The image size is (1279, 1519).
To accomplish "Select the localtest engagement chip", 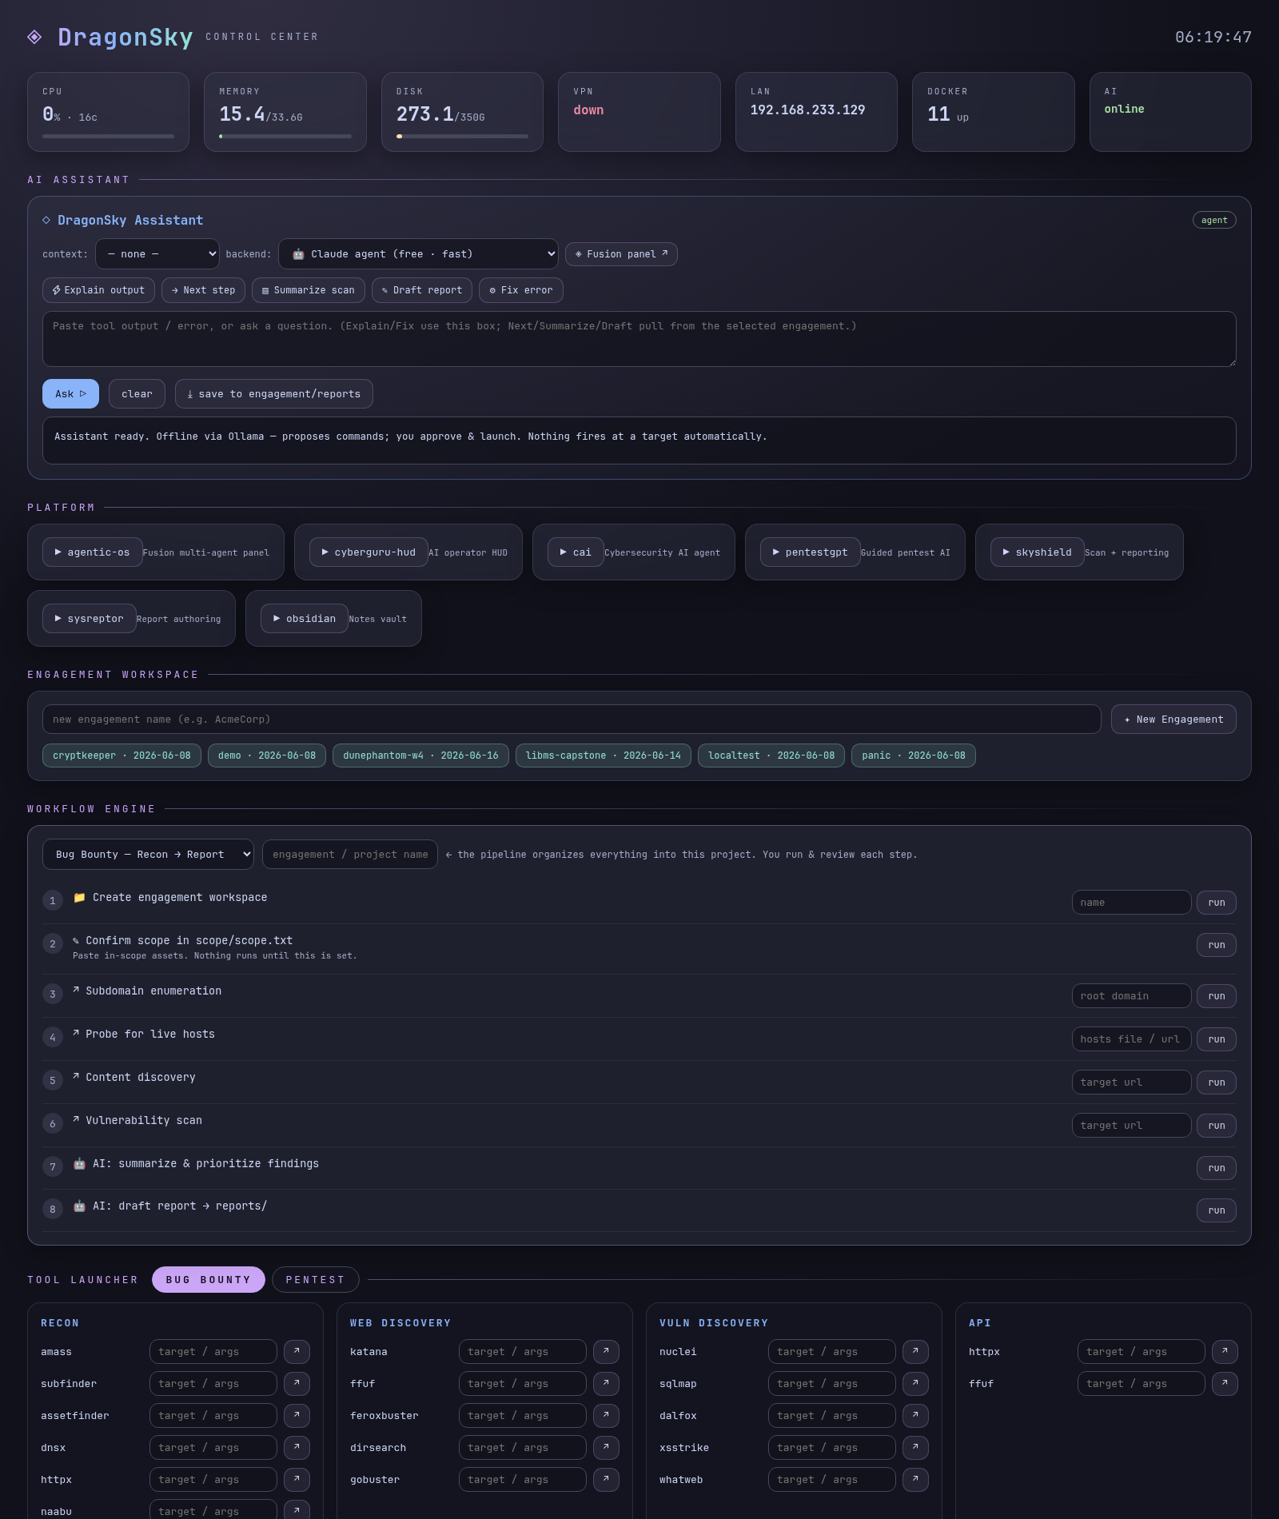I will click(x=771, y=756).
